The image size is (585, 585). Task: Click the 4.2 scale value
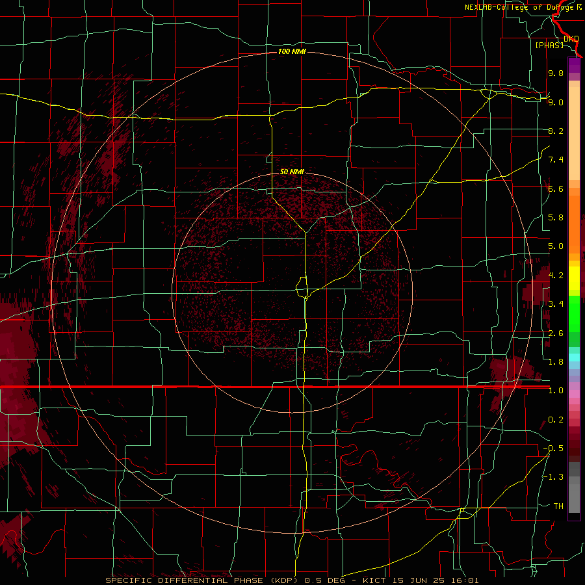pos(556,276)
